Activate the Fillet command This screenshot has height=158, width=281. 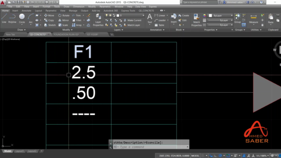click(x=77, y=20)
